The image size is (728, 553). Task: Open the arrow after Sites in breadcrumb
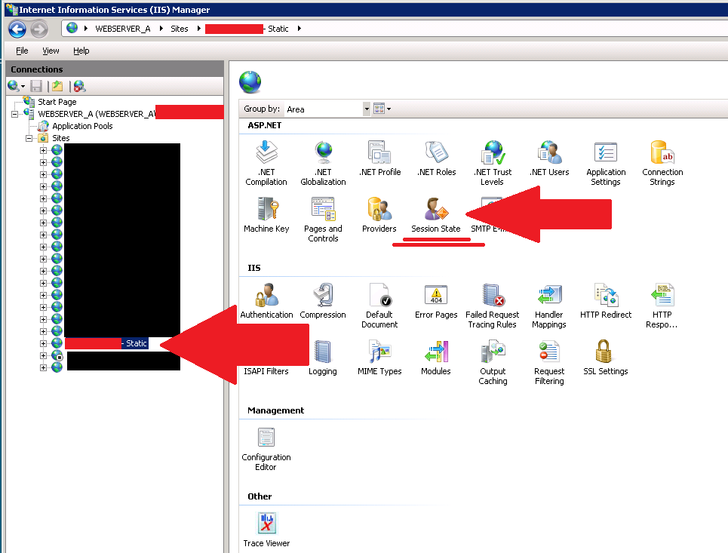tap(198, 29)
